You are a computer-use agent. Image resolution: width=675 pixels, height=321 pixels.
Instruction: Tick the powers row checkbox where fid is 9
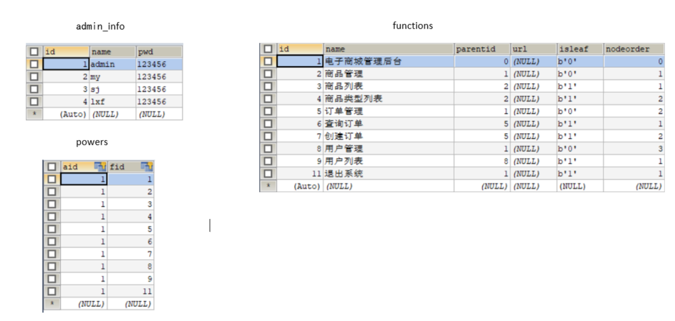click(51, 279)
